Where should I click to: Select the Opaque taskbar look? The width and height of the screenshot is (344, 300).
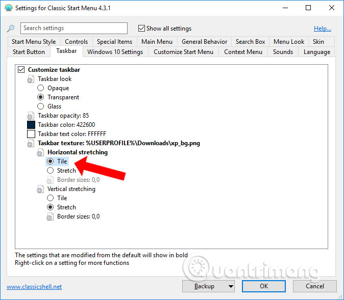point(41,88)
